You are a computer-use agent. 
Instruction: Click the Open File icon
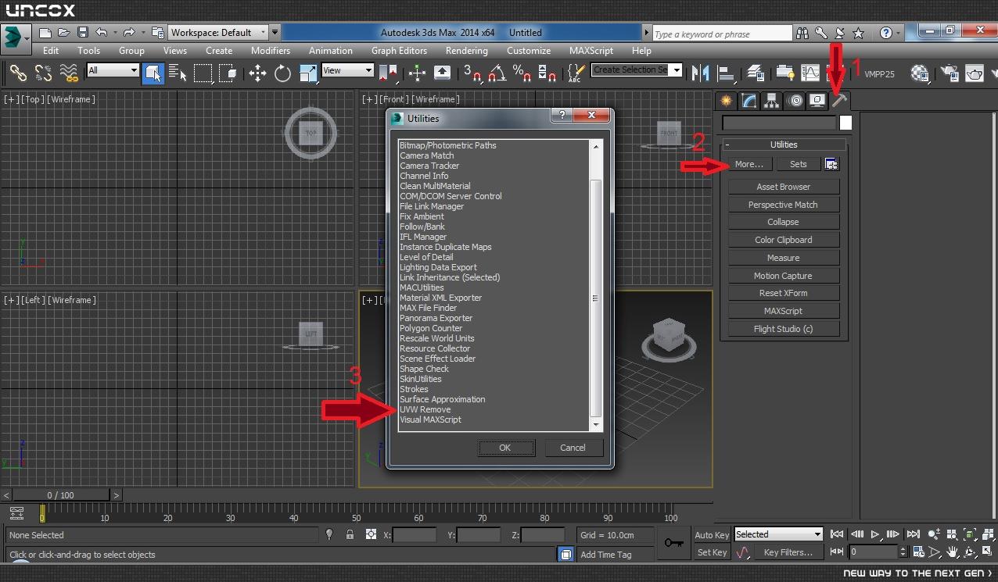(63, 33)
